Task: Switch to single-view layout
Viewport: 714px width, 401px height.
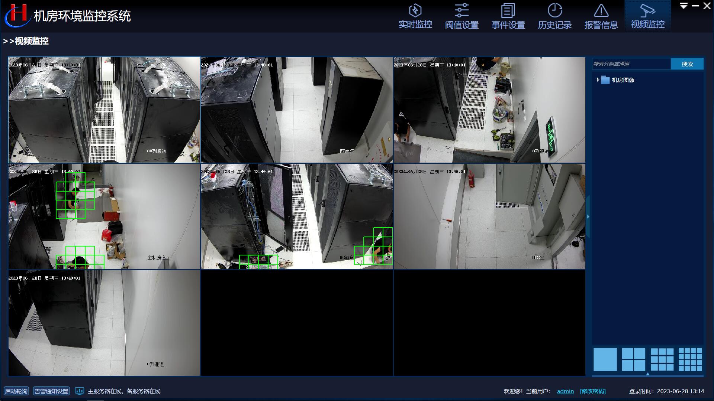Action: point(605,359)
